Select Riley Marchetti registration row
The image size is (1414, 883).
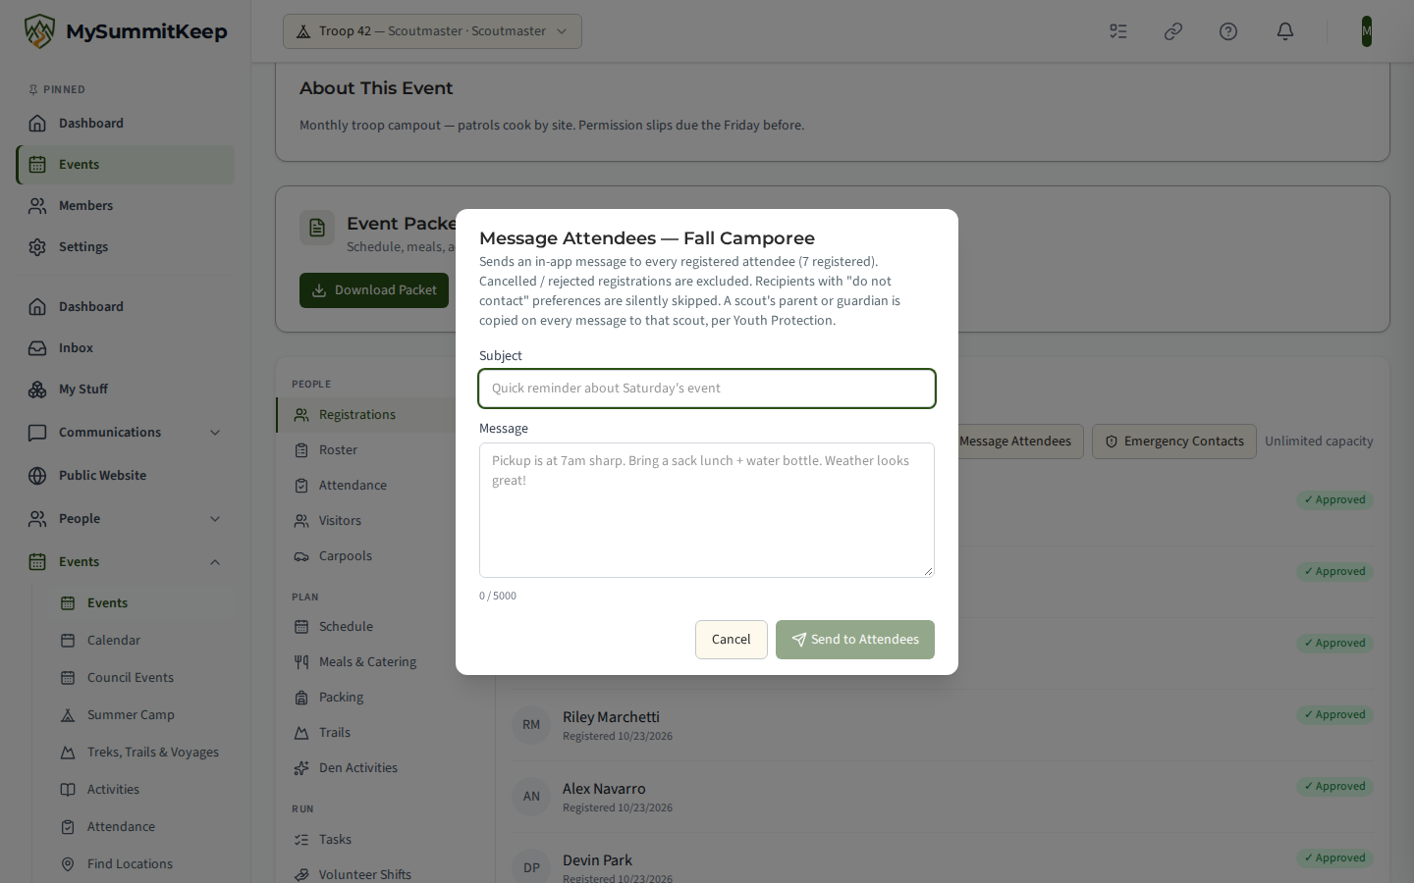943,725
